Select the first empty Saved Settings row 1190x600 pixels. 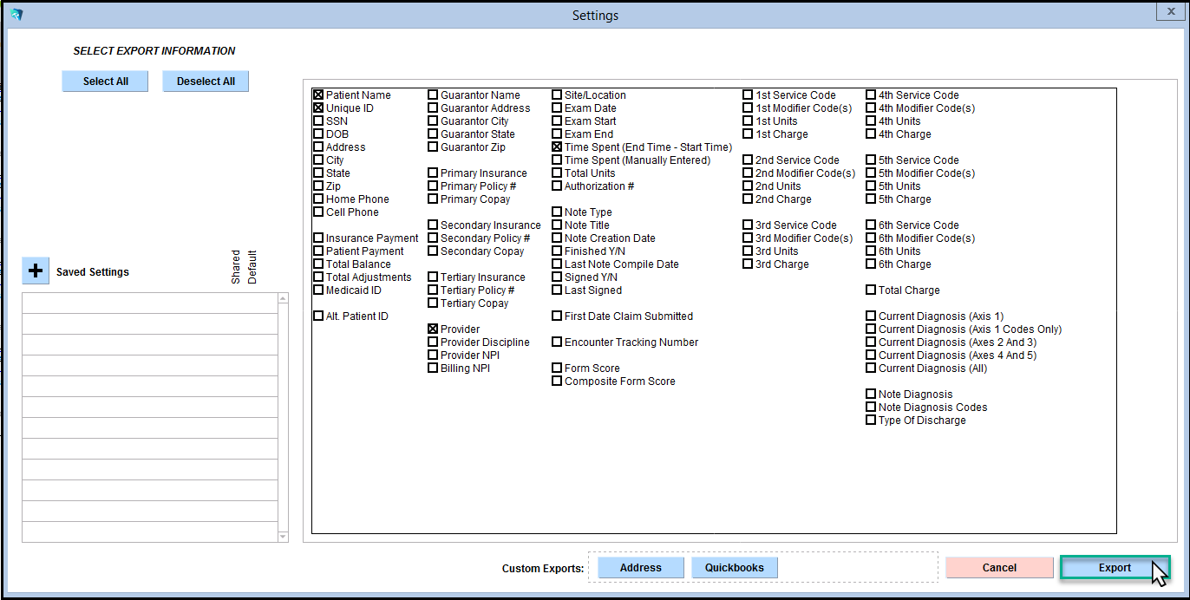(149, 303)
